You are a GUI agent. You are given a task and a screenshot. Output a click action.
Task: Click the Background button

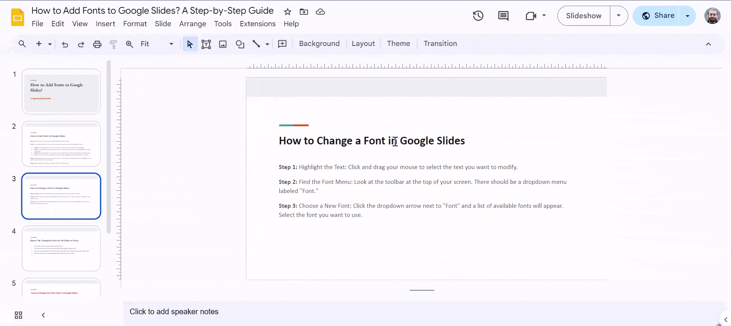[319, 44]
